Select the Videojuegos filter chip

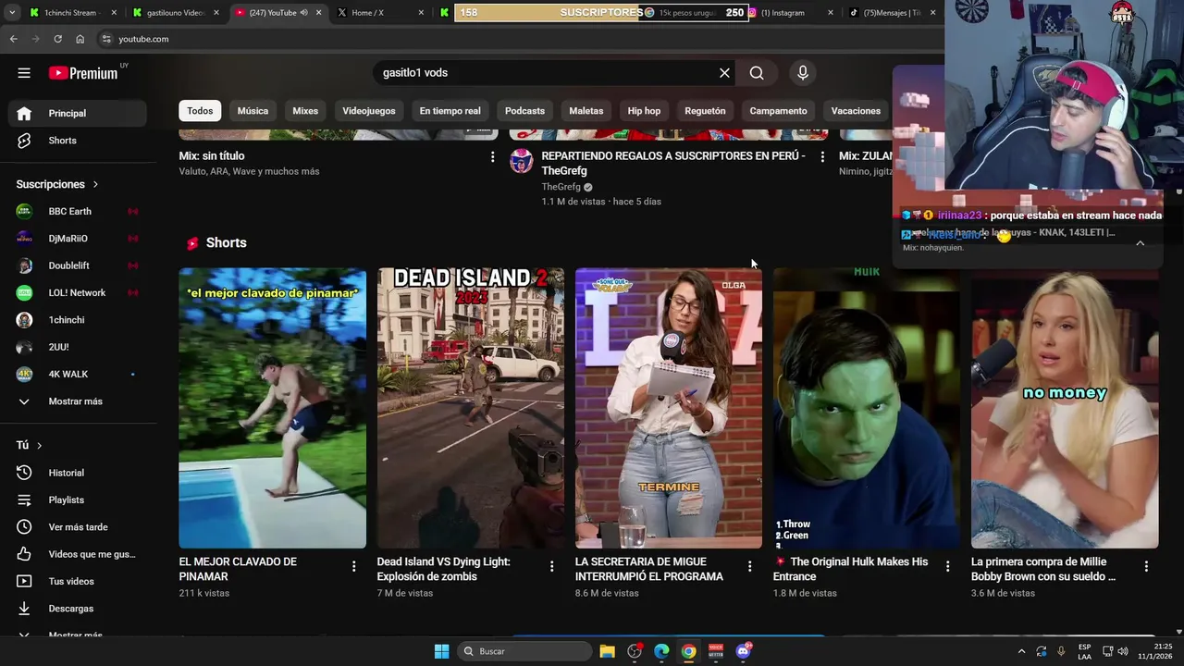point(369,111)
